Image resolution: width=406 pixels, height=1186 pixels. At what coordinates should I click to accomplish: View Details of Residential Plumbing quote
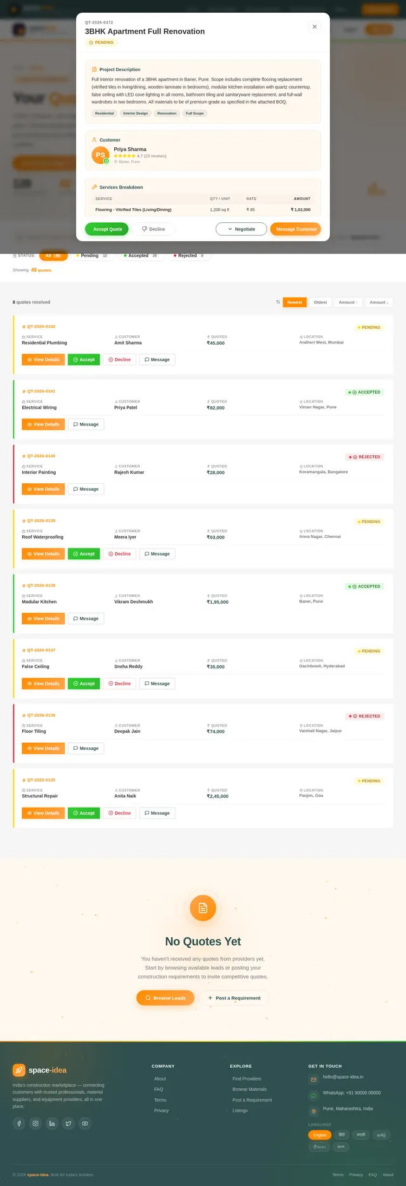pyautogui.click(x=43, y=359)
